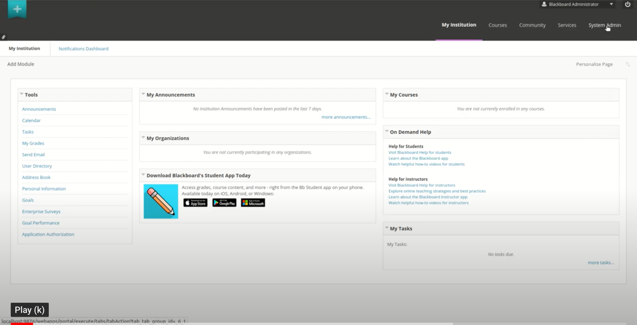Click Visit Blackboard Help for students
637x325 pixels.
click(420, 152)
